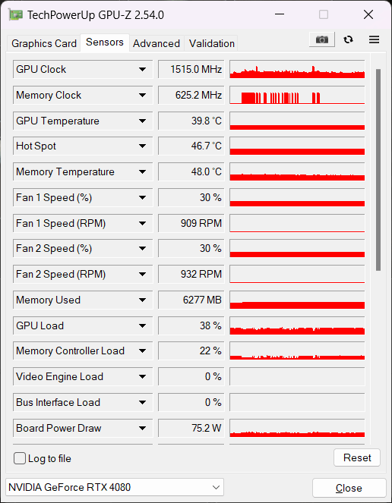
Task: Expand the GPU Temperature dropdown arrow
Action: point(142,121)
